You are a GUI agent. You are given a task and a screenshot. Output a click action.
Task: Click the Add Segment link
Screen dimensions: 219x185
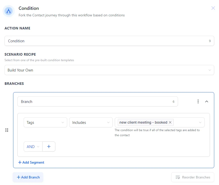click(x=31, y=162)
